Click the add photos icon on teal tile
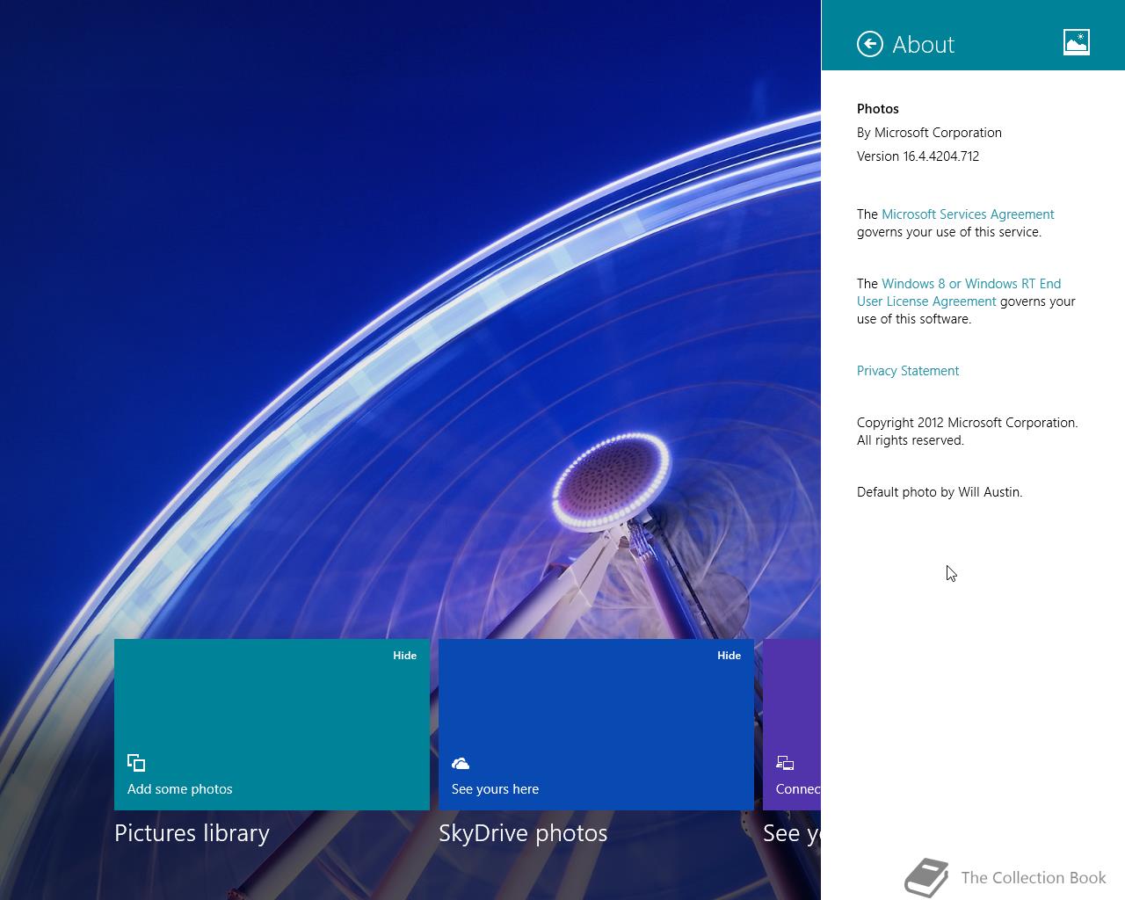This screenshot has height=900, width=1125. [x=136, y=763]
